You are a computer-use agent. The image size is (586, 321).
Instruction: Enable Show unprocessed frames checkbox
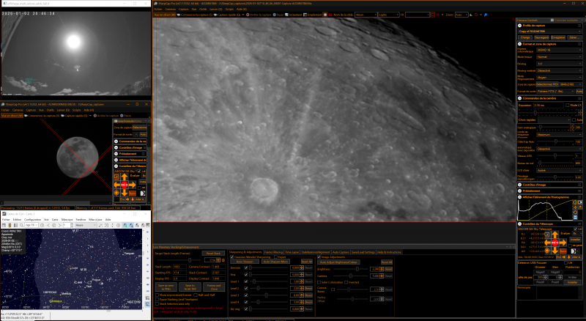point(157,295)
